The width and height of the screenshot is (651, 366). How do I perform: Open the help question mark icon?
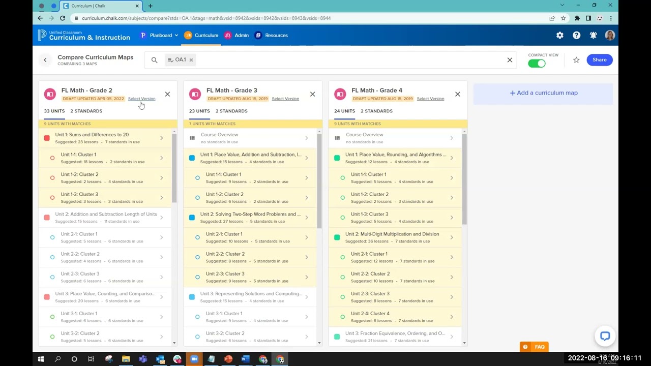[576, 35]
